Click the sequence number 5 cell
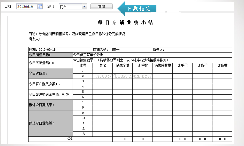This screenshot has height=146, width=244. pyautogui.click(x=83, y=92)
